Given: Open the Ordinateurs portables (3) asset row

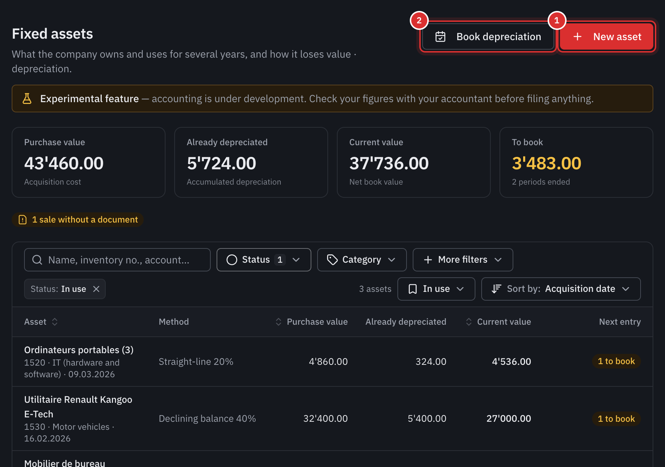Looking at the screenshot, I should [332, 362].
